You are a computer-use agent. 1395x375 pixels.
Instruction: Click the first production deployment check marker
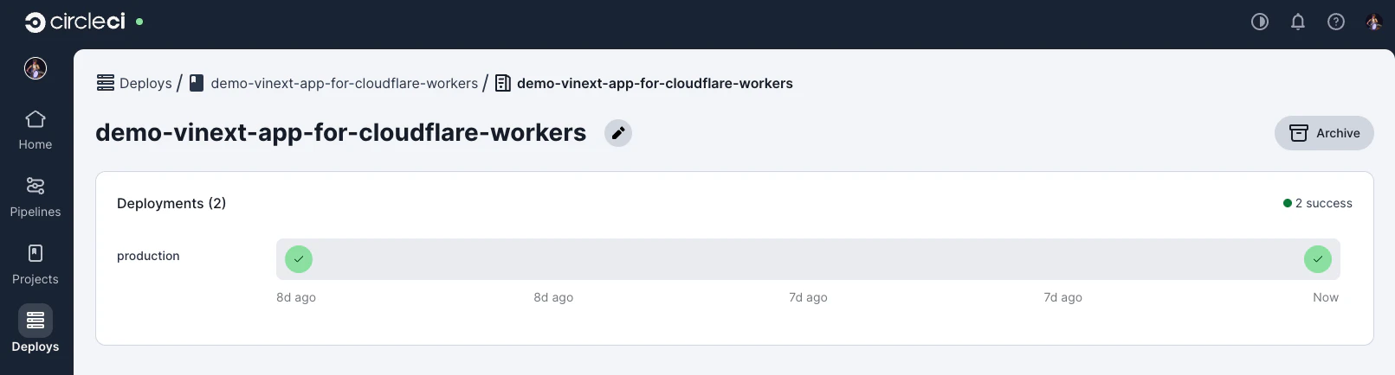(299, 259)
